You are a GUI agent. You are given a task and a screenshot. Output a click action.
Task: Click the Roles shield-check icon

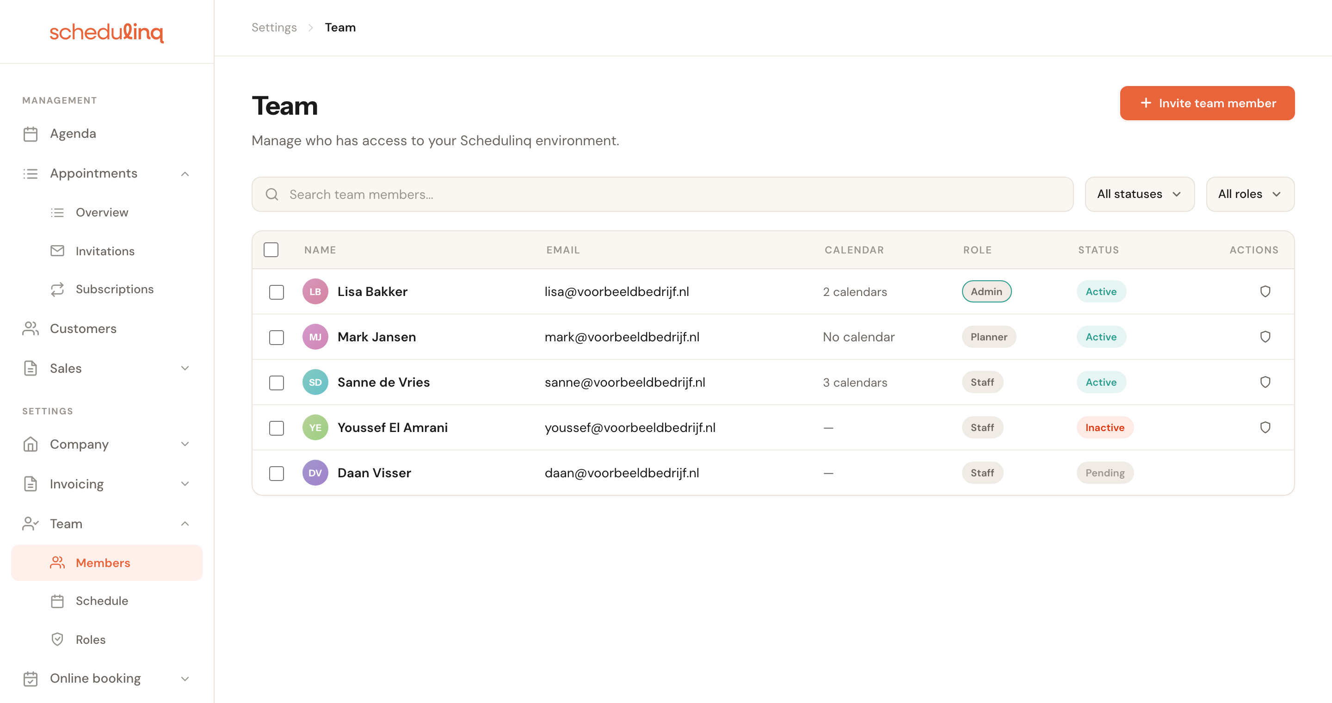coord(57,640)
